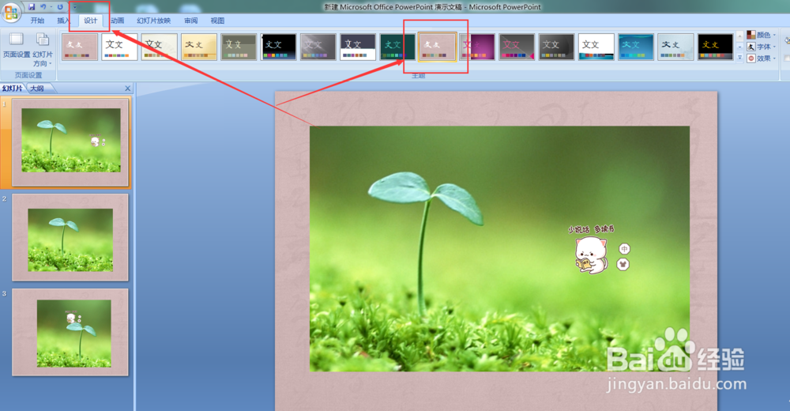
Task: Switch to the 大纲 outline tab
Action: pyautogui.click(x=37, y=89)
